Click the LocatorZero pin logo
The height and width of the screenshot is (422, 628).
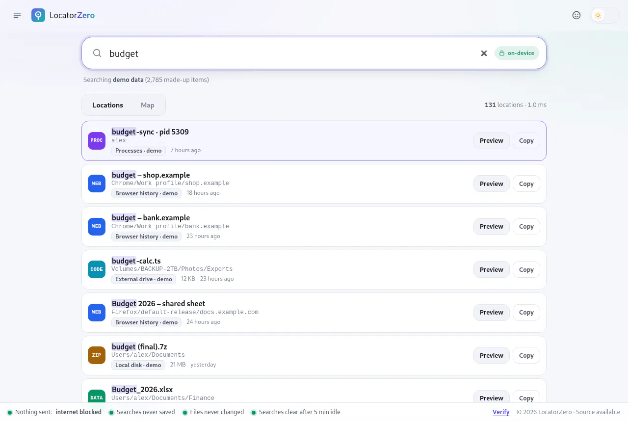pos(38,15)
